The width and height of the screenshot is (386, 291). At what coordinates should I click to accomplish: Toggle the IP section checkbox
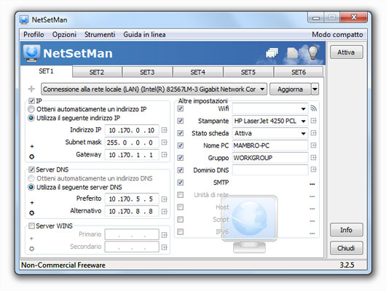(31, 100)
